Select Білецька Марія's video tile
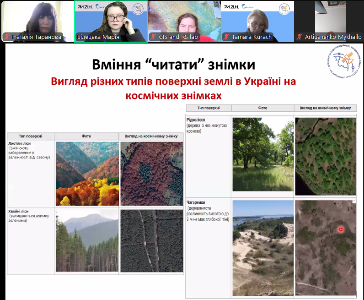Viewport: 364px width, 300px height. point(111,22)
